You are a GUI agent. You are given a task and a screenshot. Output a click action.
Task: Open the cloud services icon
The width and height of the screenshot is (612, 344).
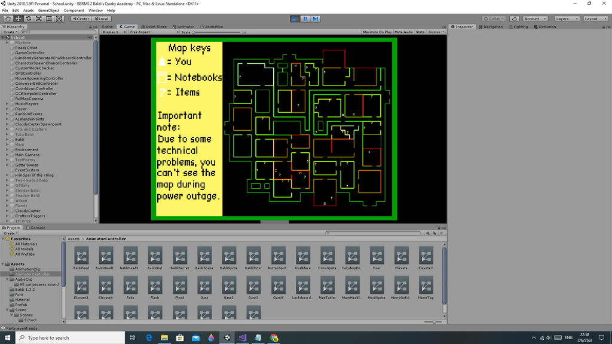(514, 19)
